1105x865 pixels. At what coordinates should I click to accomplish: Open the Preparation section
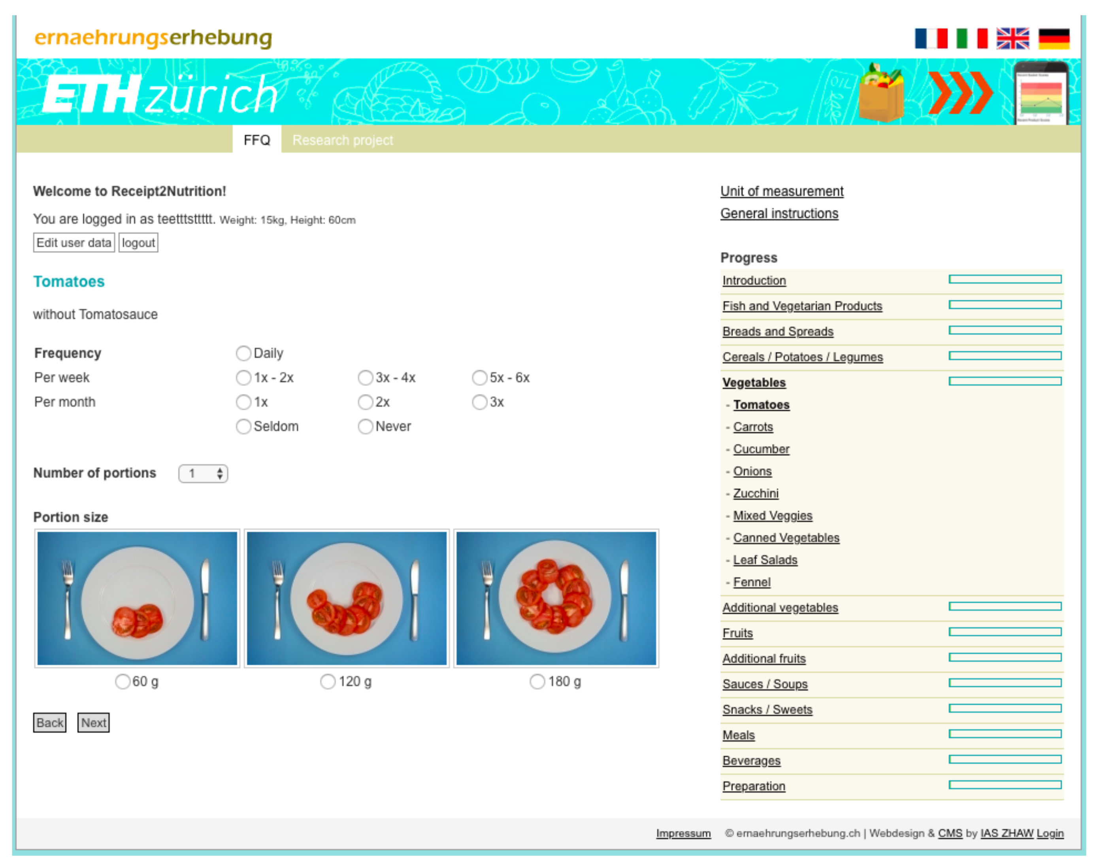(754, 786)
